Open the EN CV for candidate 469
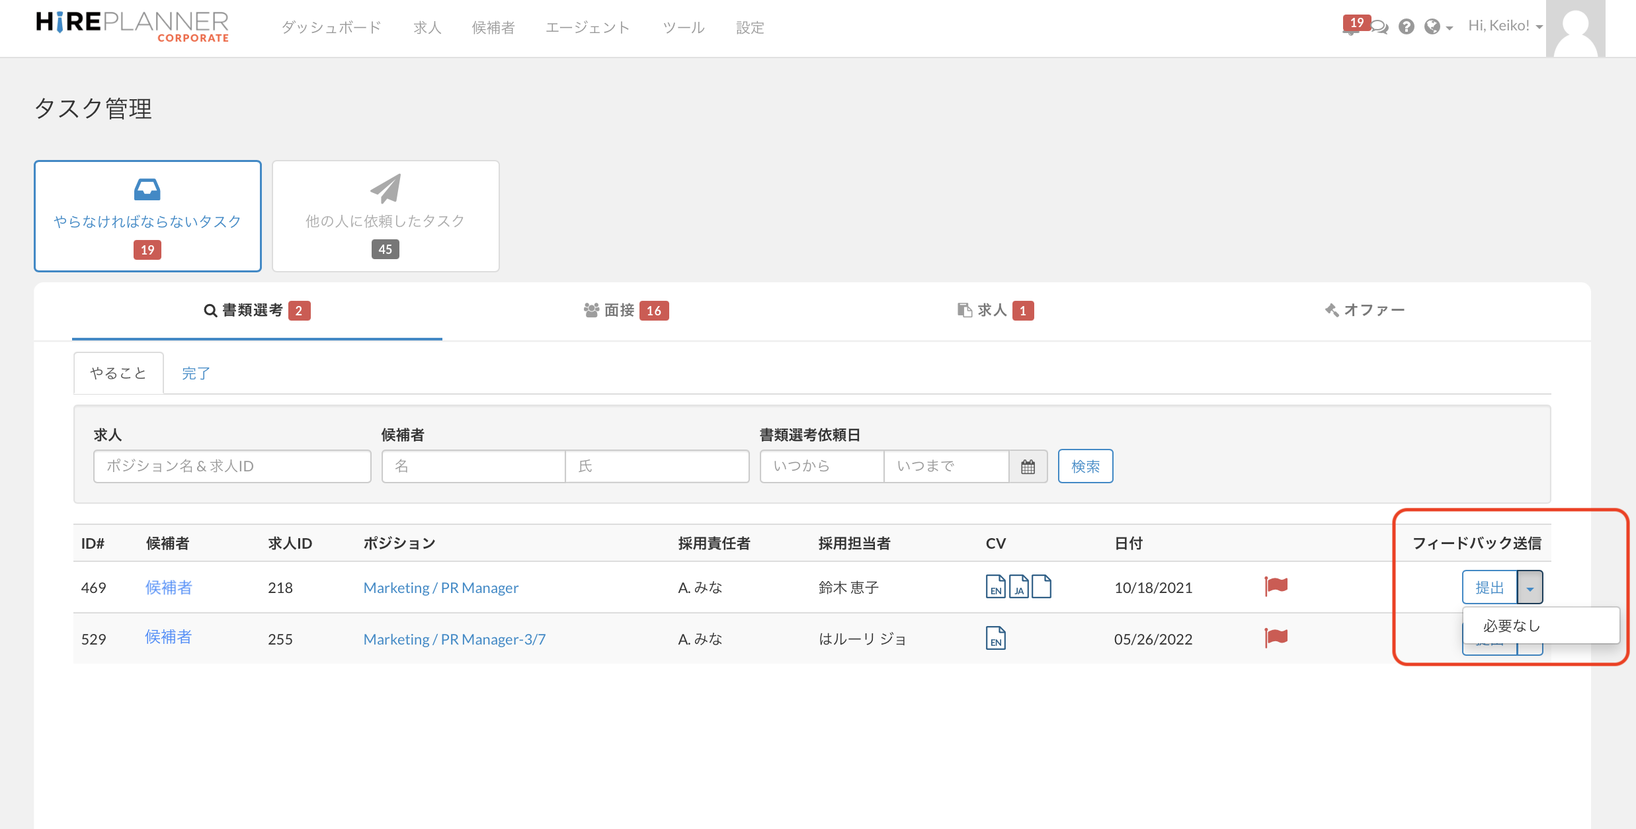The height and width of the screenshot is (829, 1636). click(x=995, y=586)
